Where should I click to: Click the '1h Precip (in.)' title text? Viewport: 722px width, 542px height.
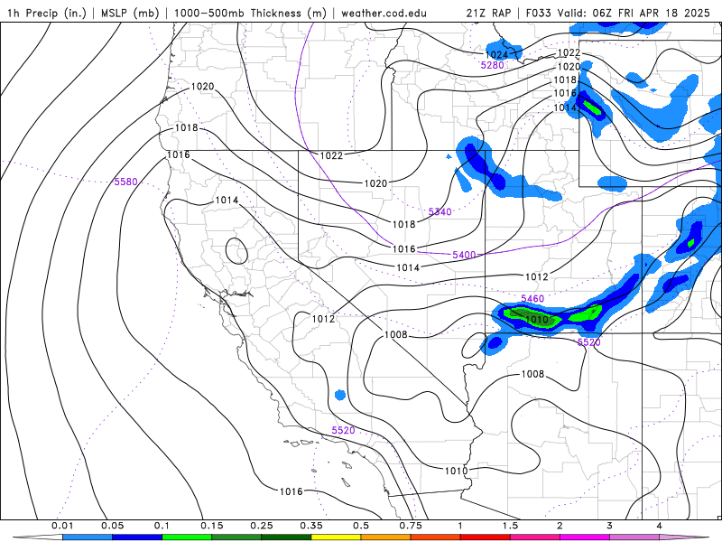pyautogui.click(x=47, y=13)
